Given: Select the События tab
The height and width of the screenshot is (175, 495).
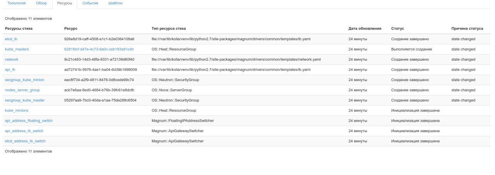Looking at the screenshot, I should click(x=90, y=3).
